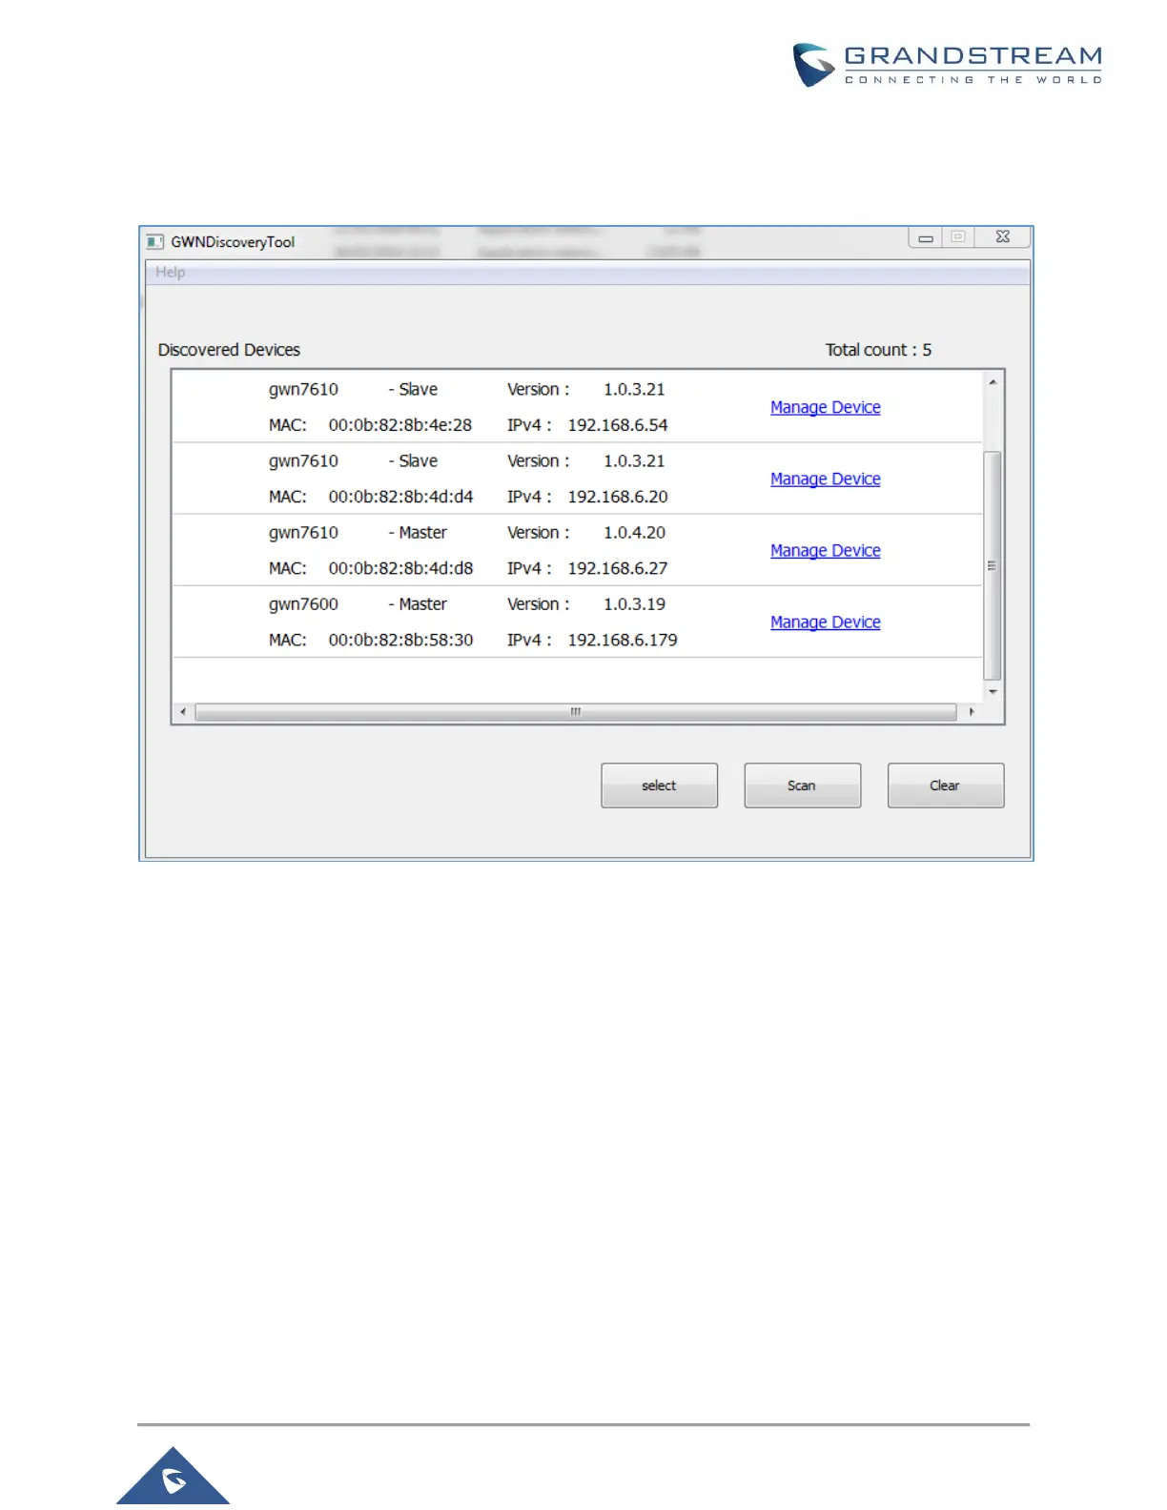
Task: Click the disabled maximize window button
Action: (958, 237)
